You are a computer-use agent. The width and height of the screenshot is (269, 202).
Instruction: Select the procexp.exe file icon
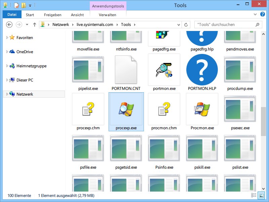coord(126,109)
